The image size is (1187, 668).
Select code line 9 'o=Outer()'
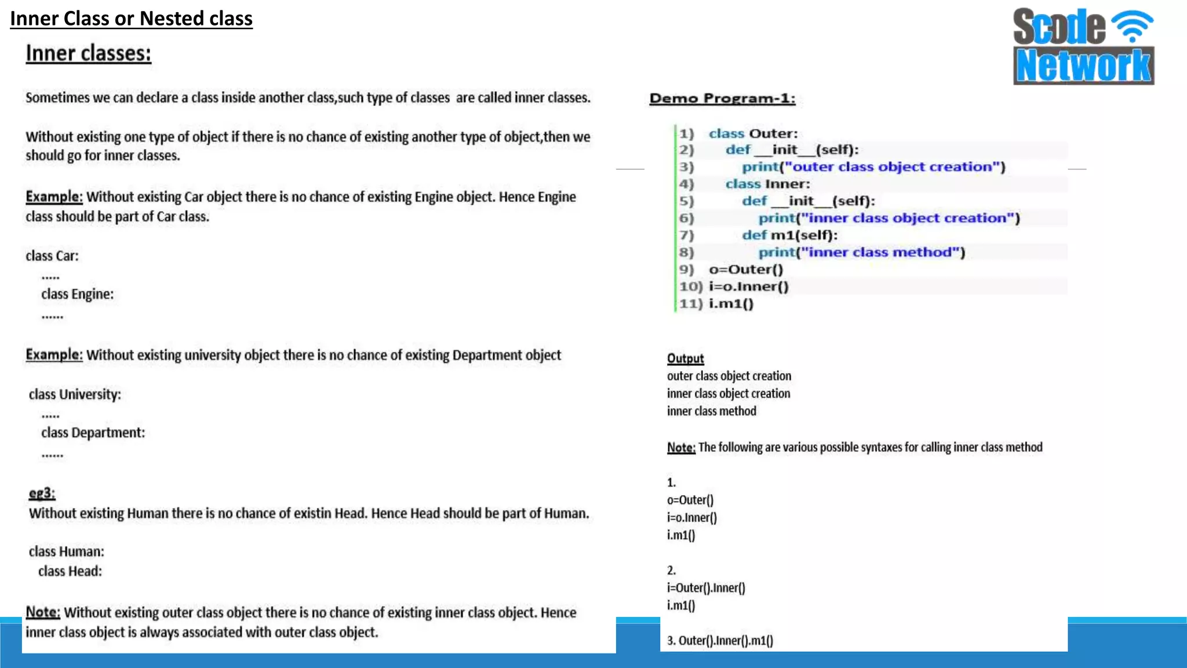click(746, 270)
